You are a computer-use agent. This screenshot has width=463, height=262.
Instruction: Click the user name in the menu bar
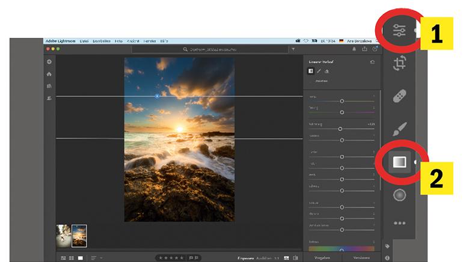pyautogui.click(x=359, y=41)
